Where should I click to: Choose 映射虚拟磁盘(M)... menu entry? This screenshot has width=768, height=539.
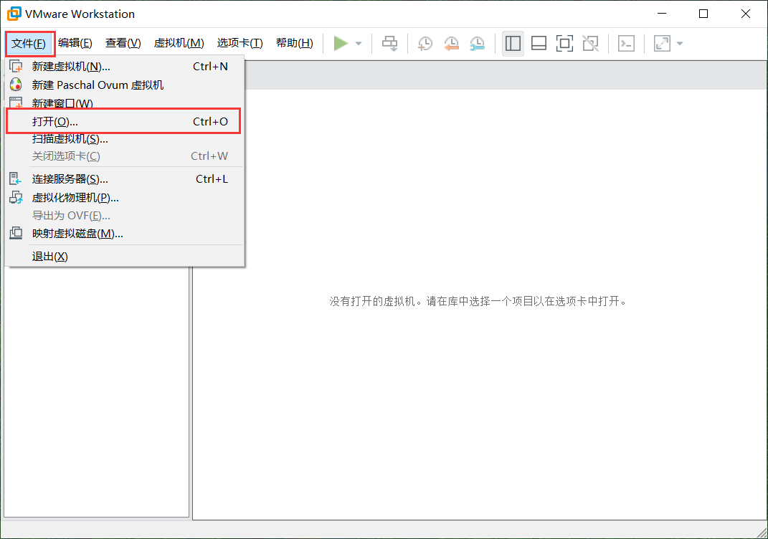(x=124, y=234)
